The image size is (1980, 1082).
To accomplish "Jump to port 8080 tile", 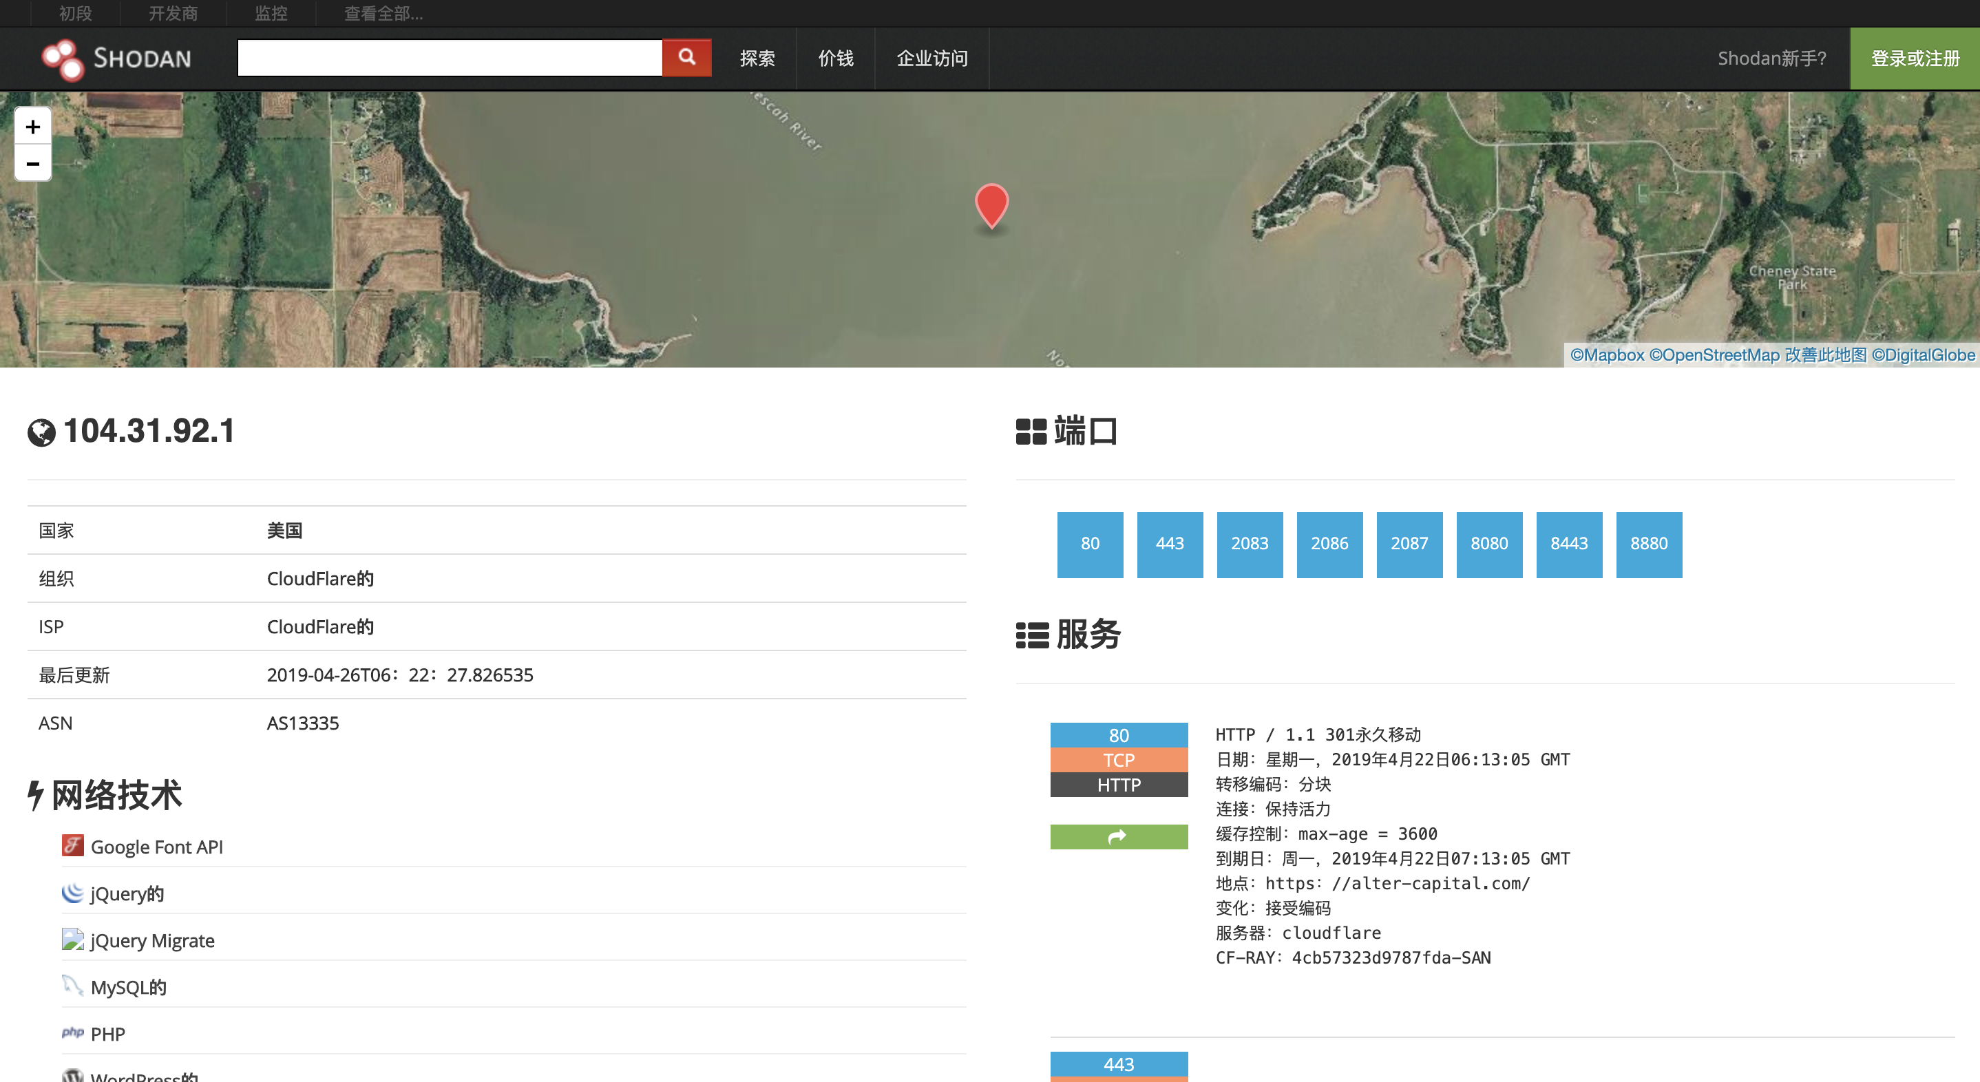I will [1490, 544].
